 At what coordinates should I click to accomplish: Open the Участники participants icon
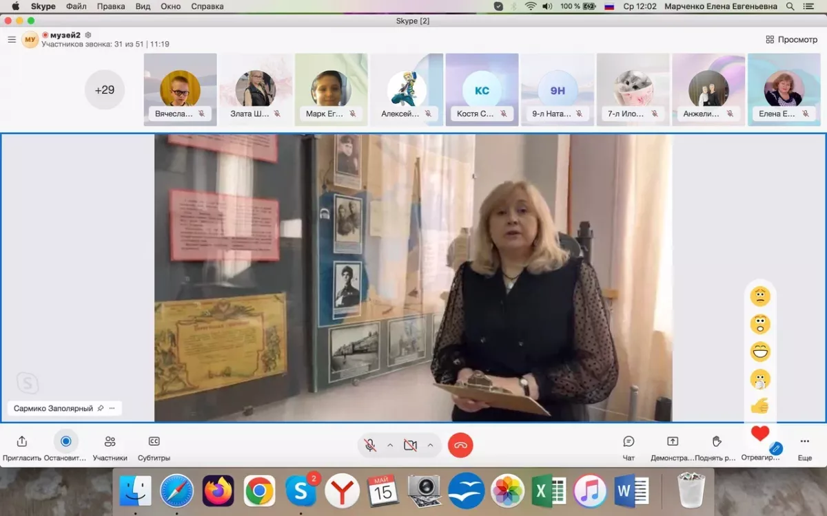pos(110,442)
